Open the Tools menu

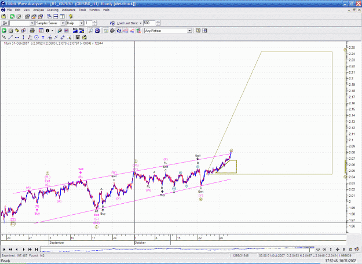coord(82,10)
